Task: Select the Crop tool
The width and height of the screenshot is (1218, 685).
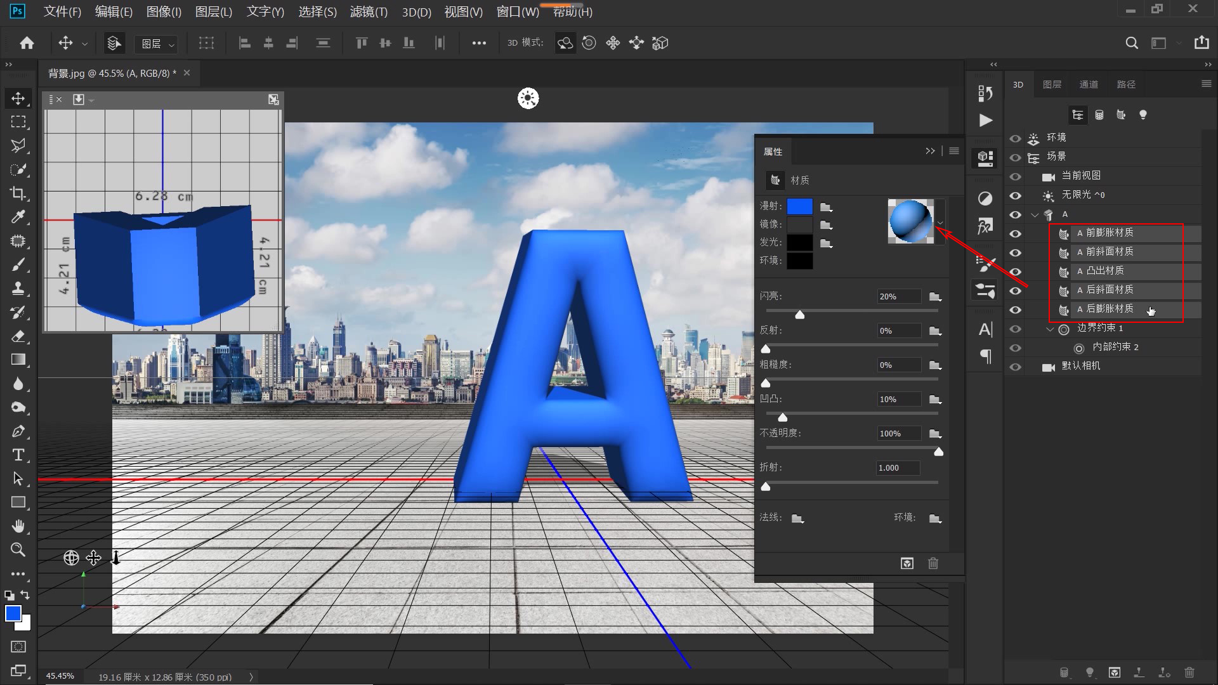Action: 18,193
